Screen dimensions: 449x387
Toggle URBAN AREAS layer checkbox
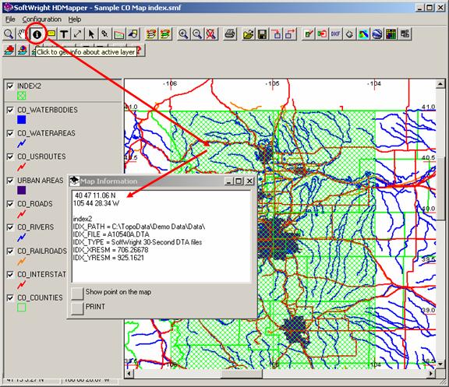(10, 181)
